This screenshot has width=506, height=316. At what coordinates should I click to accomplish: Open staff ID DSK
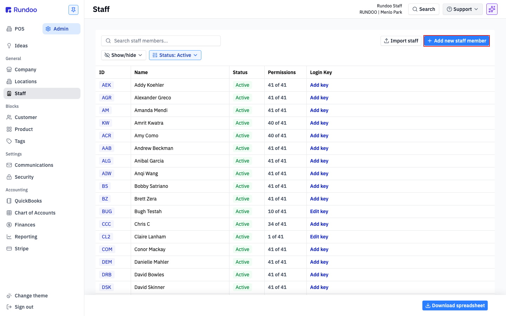tap(106, 287)
